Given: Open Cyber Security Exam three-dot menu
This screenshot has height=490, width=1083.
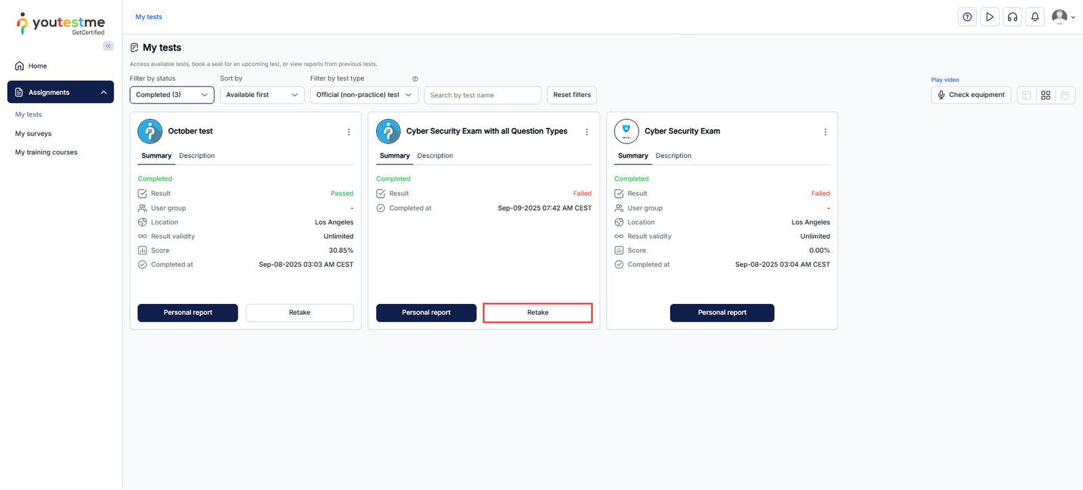Looking at the screenshot, I should 825,132.
